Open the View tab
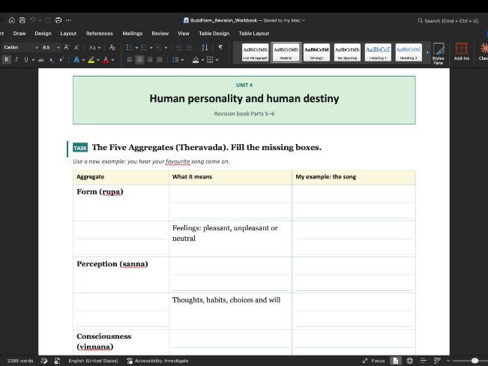This screenshot has height=366, width=488. [x=184, y=33]
